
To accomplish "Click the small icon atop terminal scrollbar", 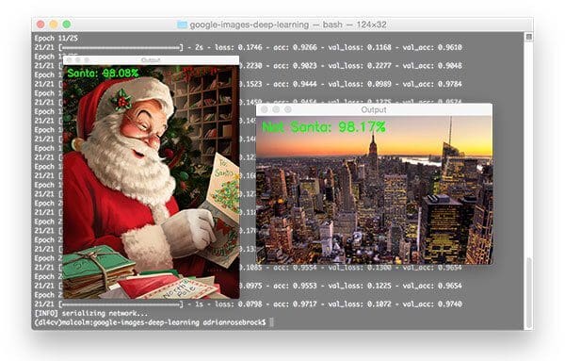I will (x=528, y=37).
